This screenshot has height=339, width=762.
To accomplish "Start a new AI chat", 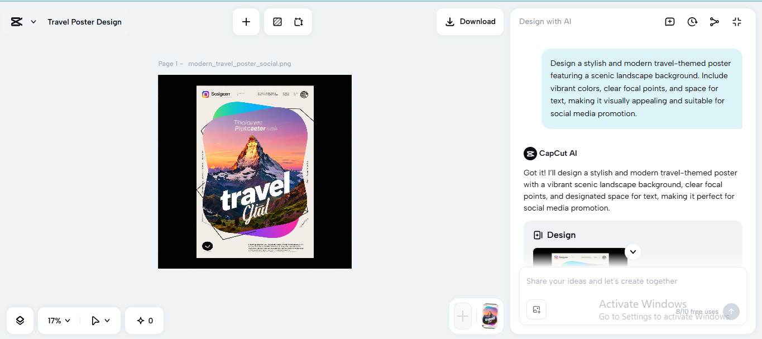I will (x=670, y=22).
